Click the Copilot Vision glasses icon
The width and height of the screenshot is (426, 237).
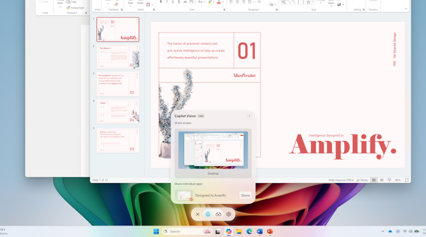click(218, 214)
